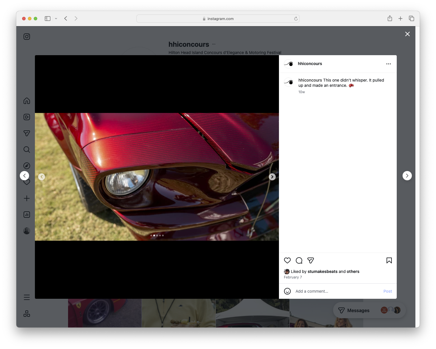Open Instagram Search
This screenshot has width=436, height=349.
(27, 150)
